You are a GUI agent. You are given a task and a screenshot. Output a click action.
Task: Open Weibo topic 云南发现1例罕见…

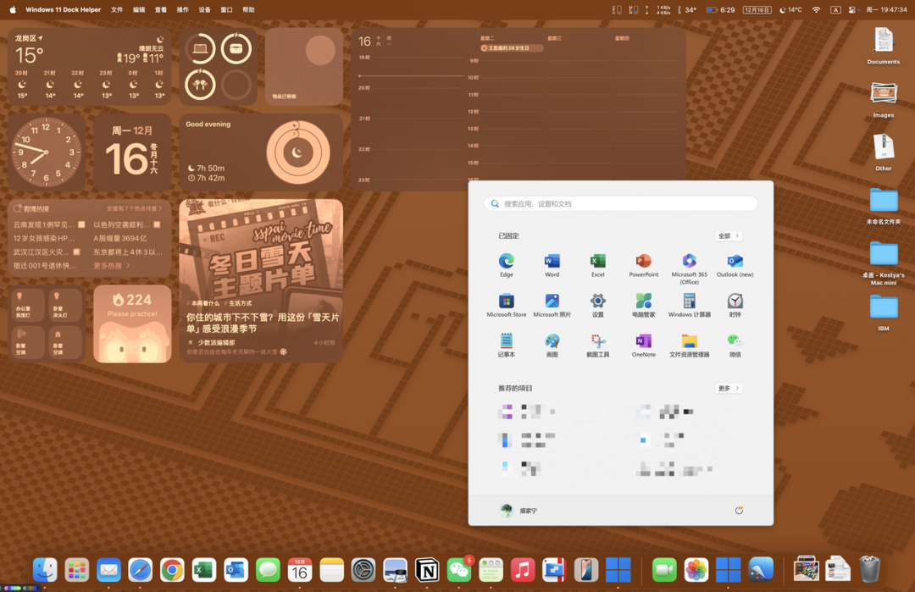click(49, 224)
